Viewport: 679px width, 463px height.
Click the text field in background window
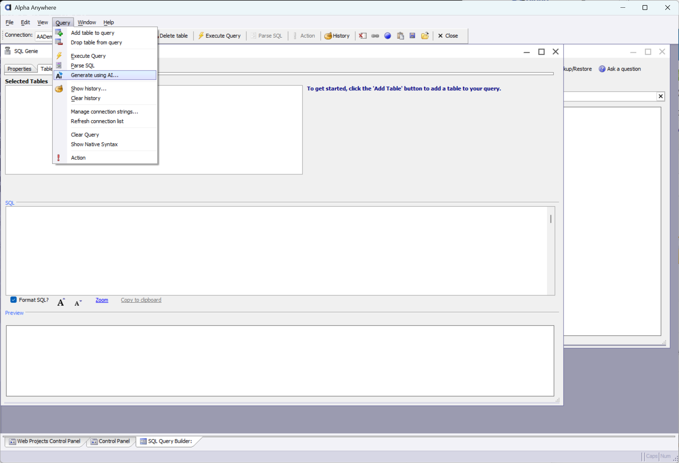point(610,96)
